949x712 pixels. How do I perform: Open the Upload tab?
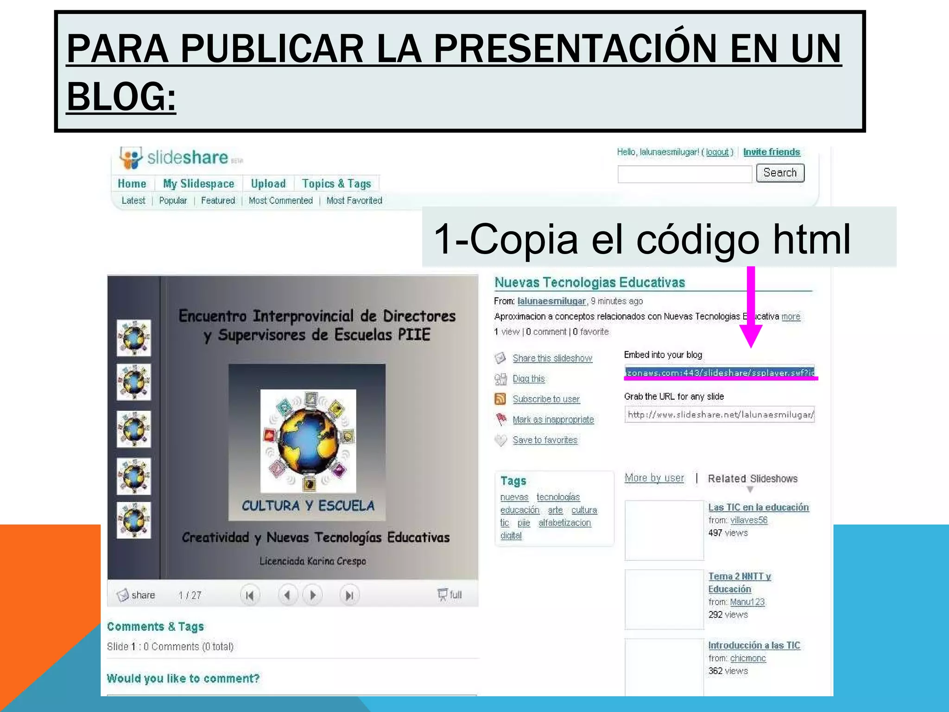pos(268,184)
